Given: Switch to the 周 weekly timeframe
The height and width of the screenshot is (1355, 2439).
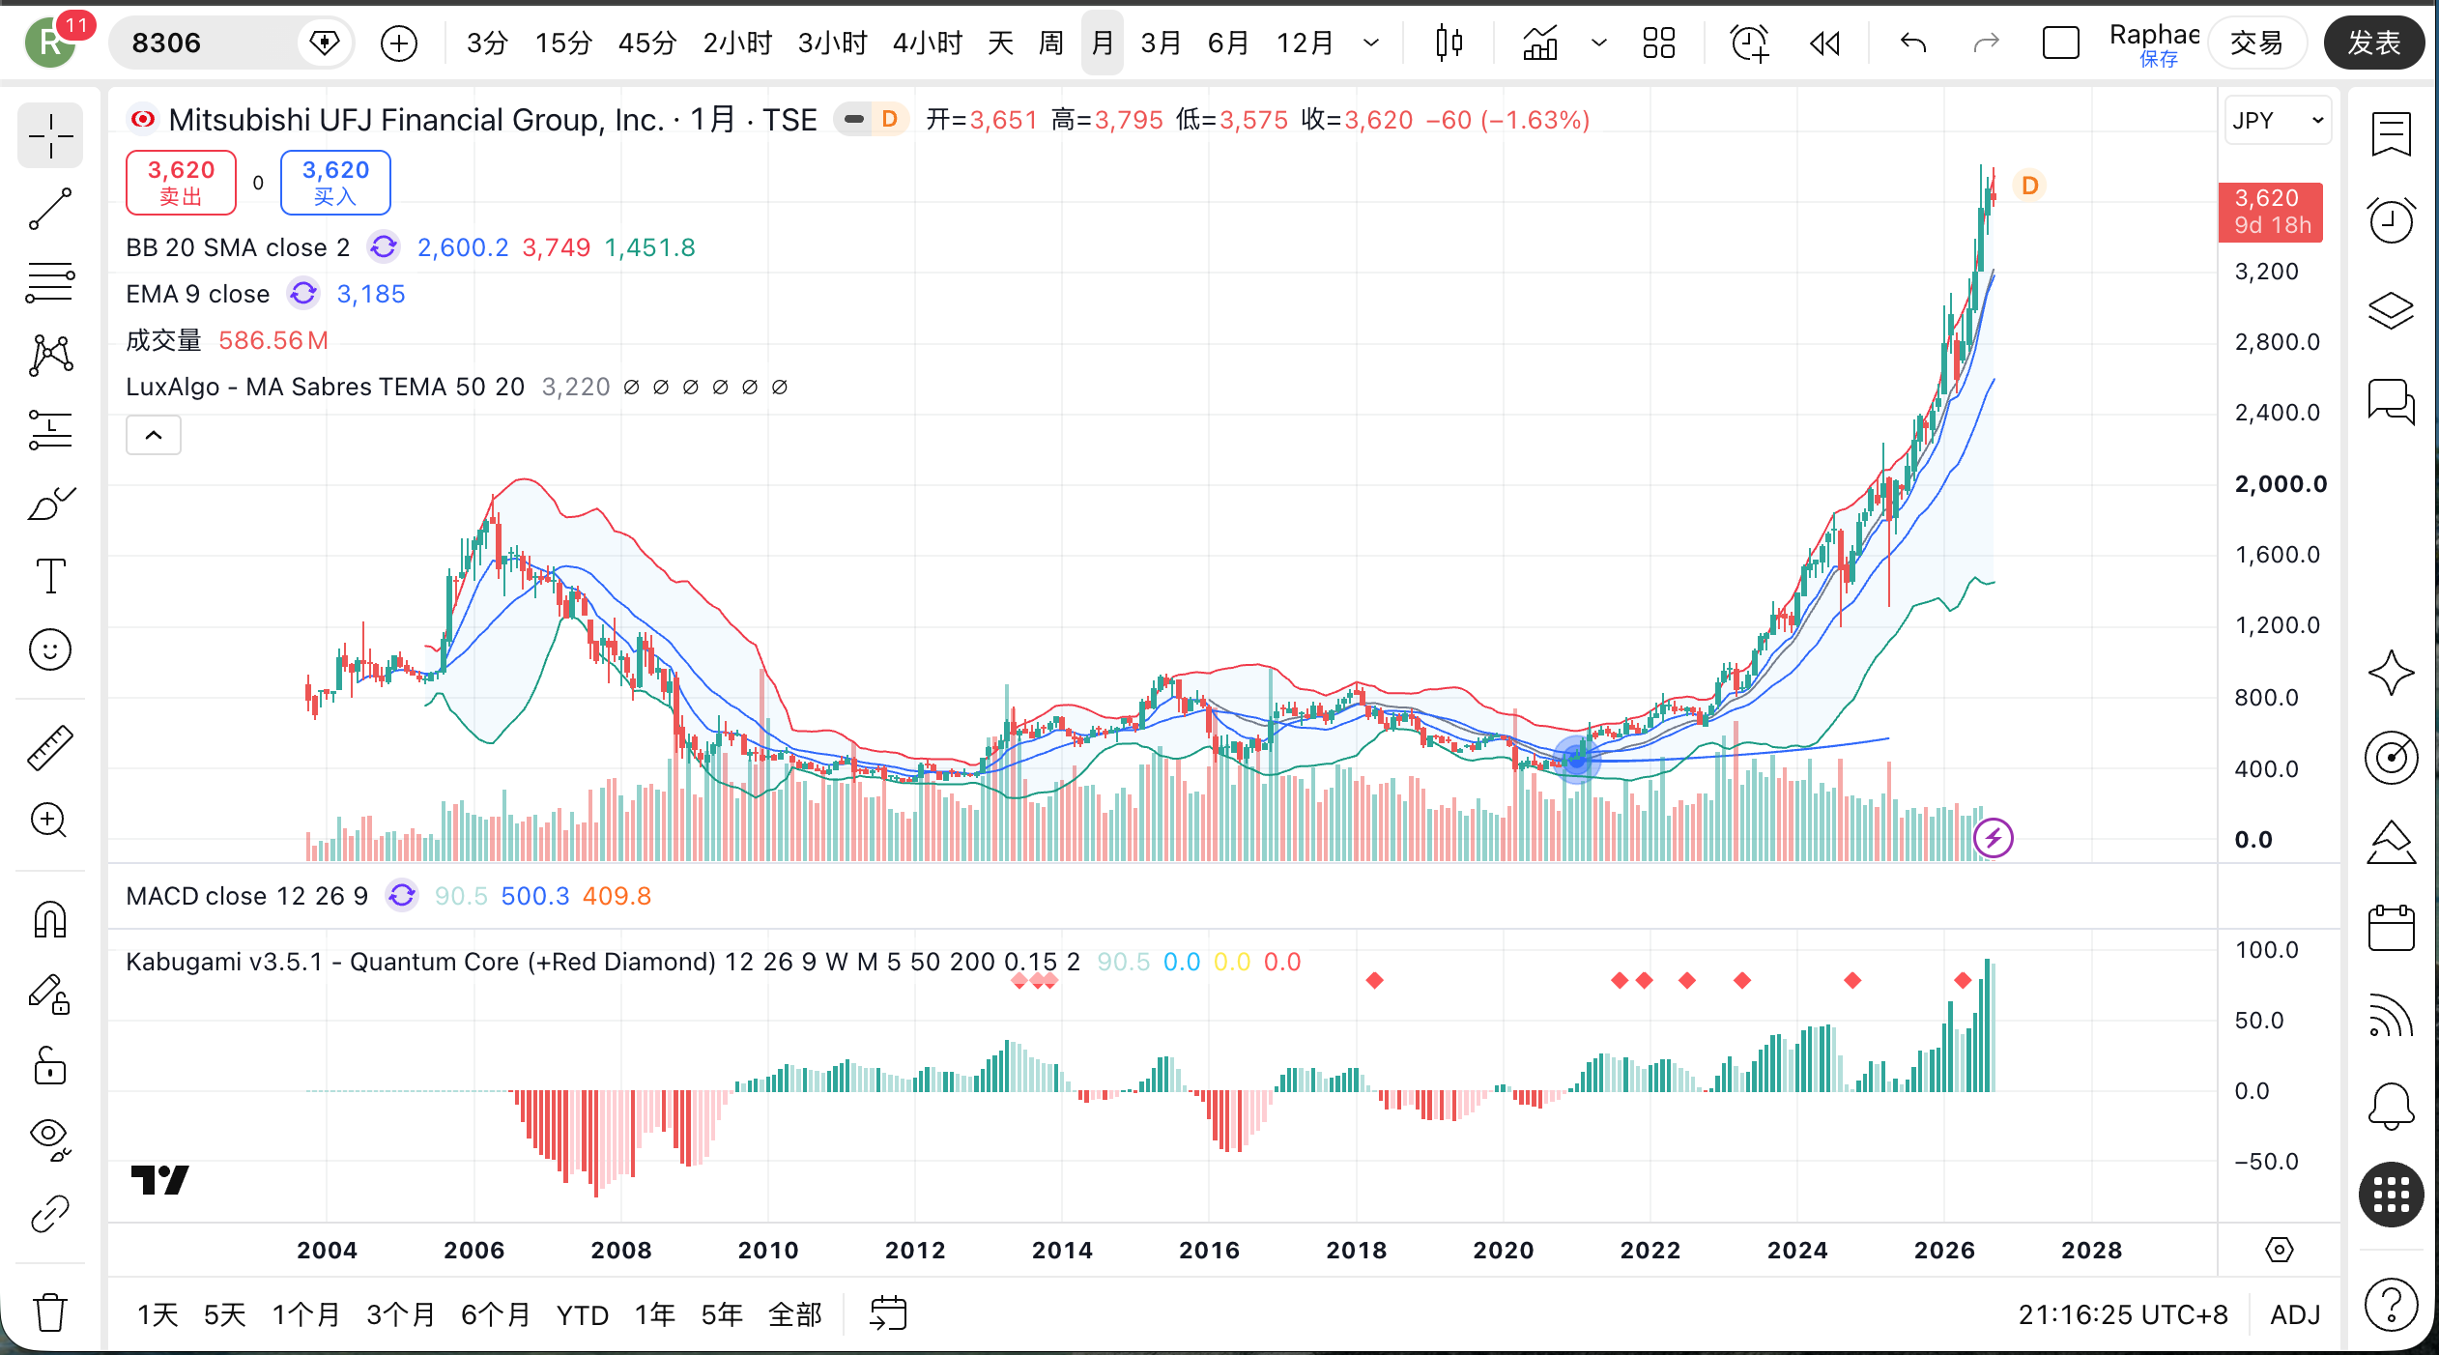Looking at the screenshot, I should 1051,43.
